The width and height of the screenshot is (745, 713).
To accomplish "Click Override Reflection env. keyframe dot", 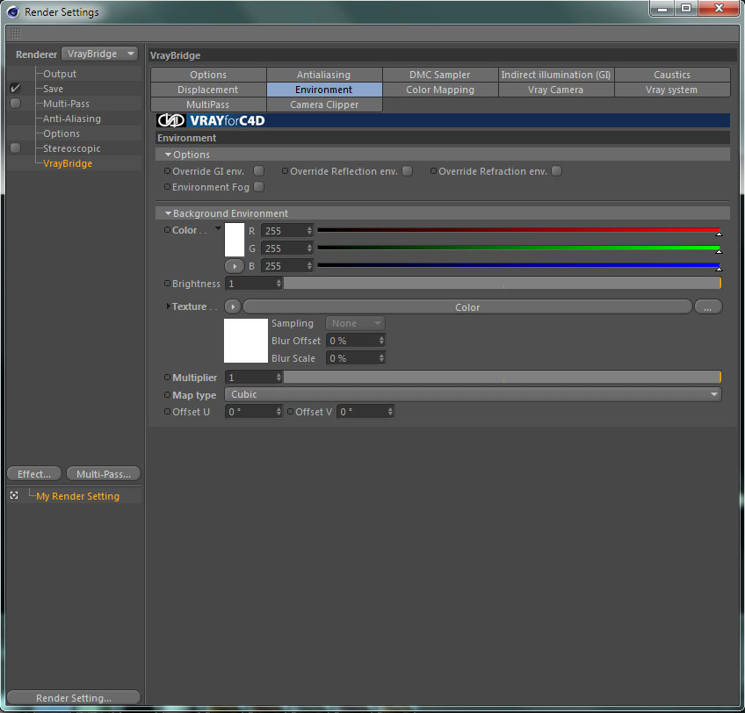I will (285, 170).
